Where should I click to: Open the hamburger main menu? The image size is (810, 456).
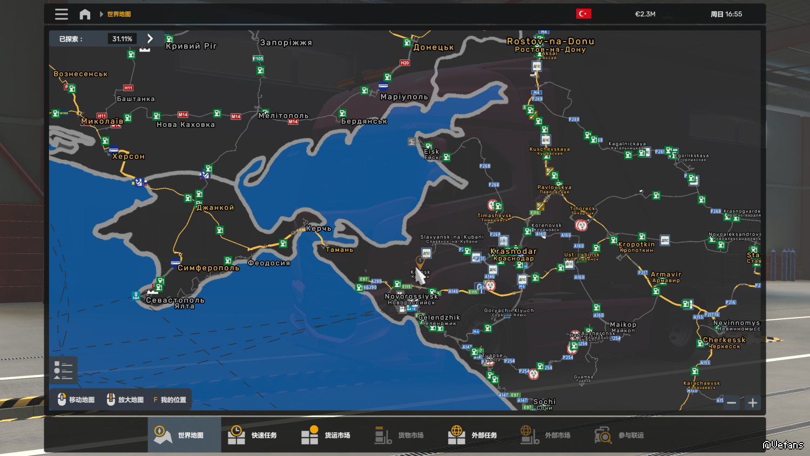[x=62, y=14]
